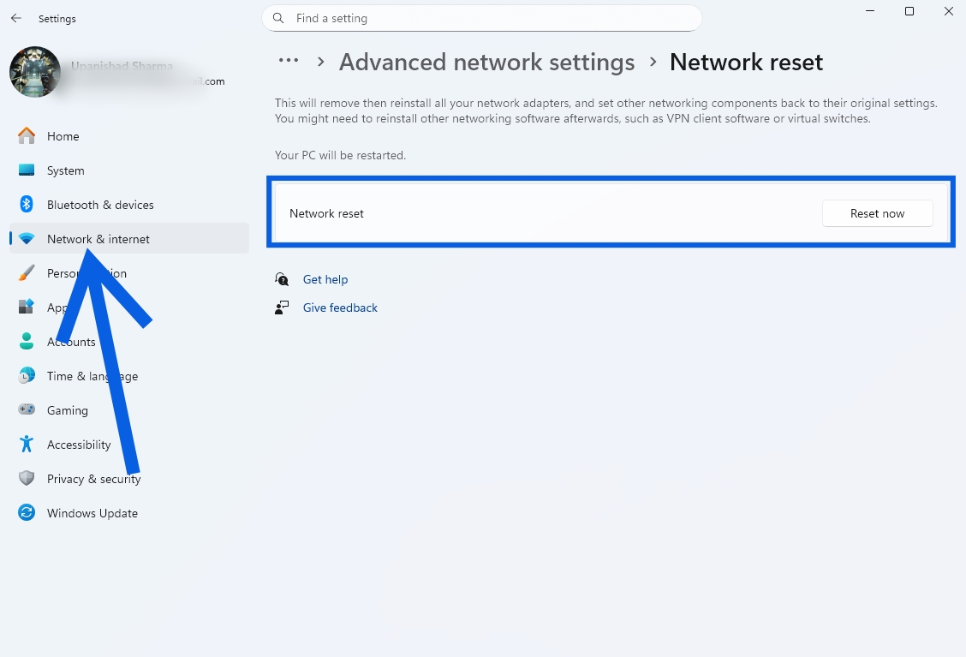This screenshot has width=966, height=657.
Task: Go to Advanced network settings via the breadcrumb
Action: pyautogui.click(x=486, y=62)
